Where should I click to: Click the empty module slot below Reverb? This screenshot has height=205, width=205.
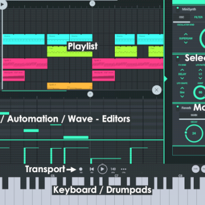click(x=189, y=151)
